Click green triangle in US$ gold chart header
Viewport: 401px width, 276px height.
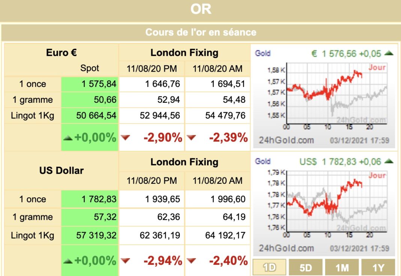[389, 161]
